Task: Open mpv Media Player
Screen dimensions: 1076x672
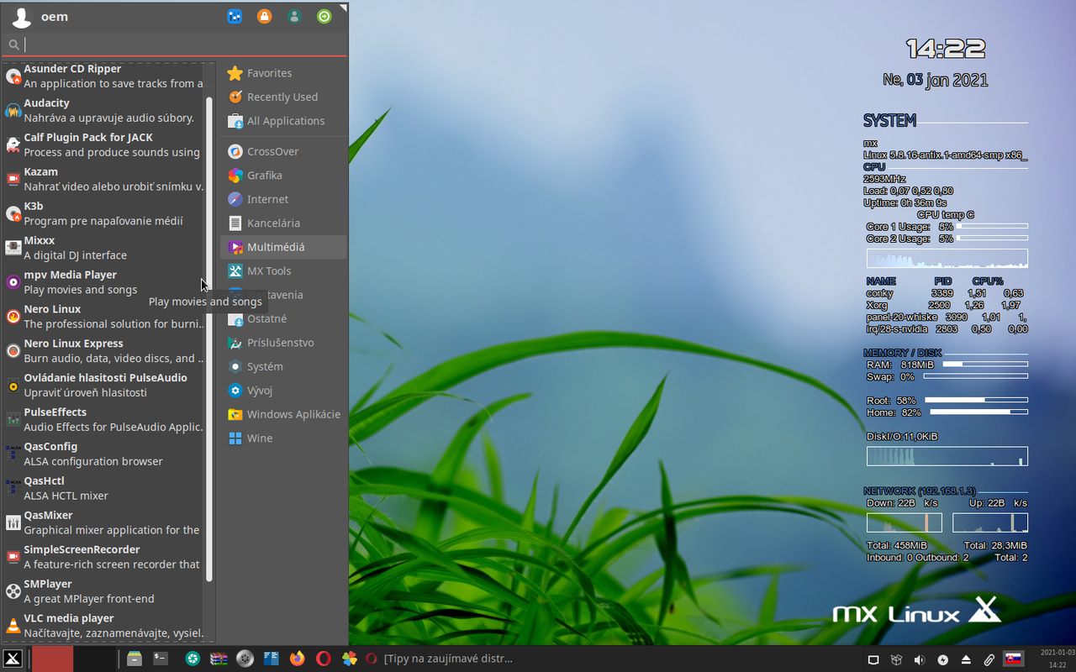Action: [x=104, y=283]
